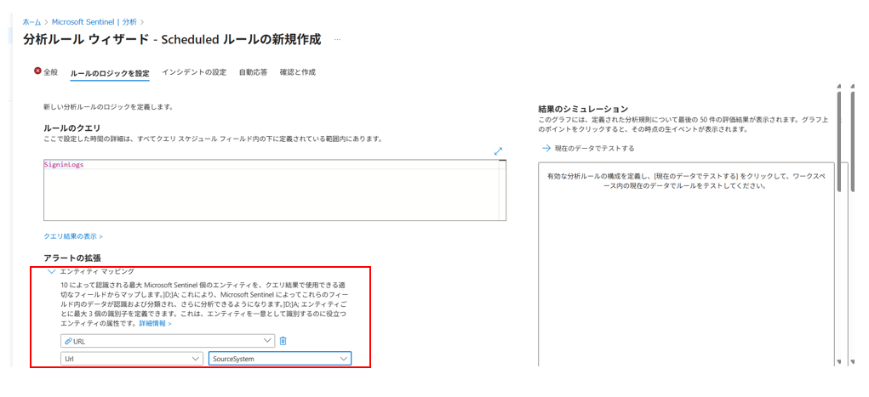Screen dimensions: 869x397
Task: Select the ルールのロジックを設定 tab
Action: coord(110,73)
